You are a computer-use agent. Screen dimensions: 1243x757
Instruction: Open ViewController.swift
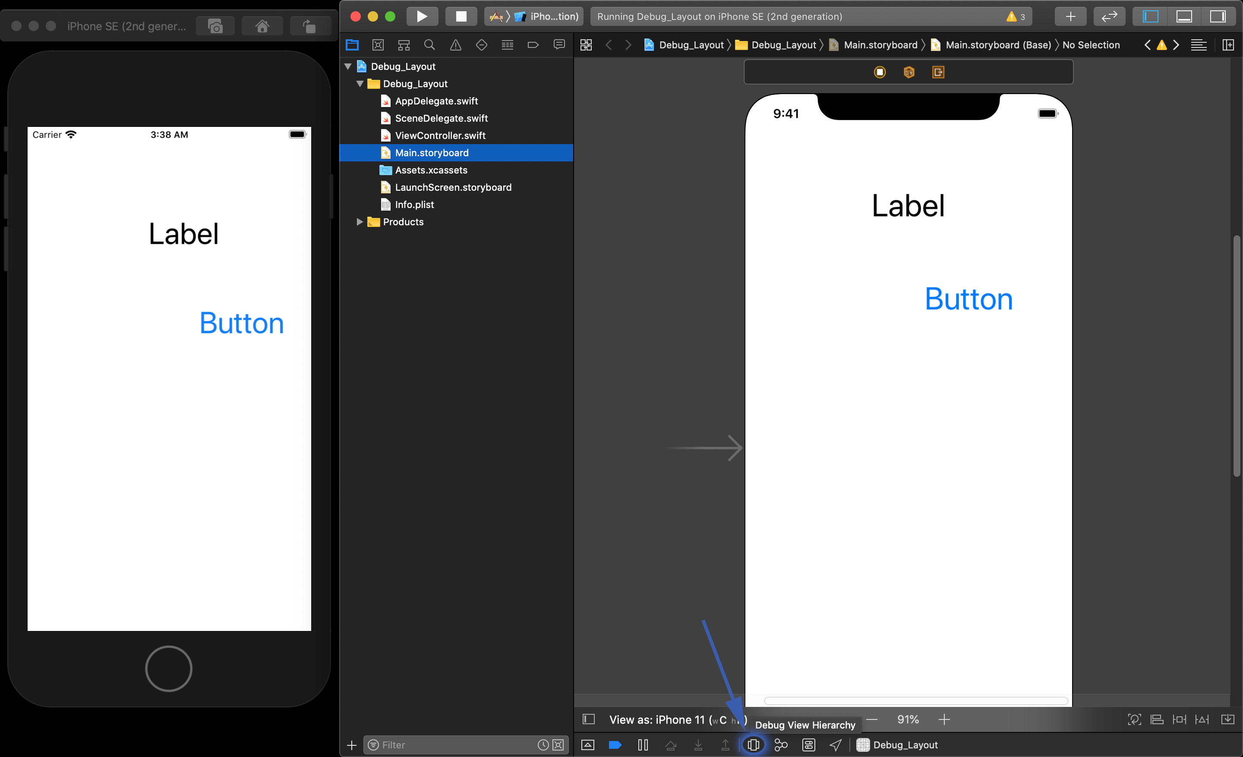tap(457, 135)
